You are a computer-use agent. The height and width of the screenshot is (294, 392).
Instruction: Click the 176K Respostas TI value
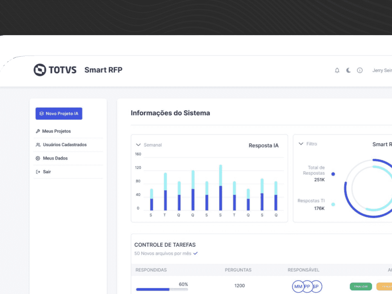click(319, 208)
